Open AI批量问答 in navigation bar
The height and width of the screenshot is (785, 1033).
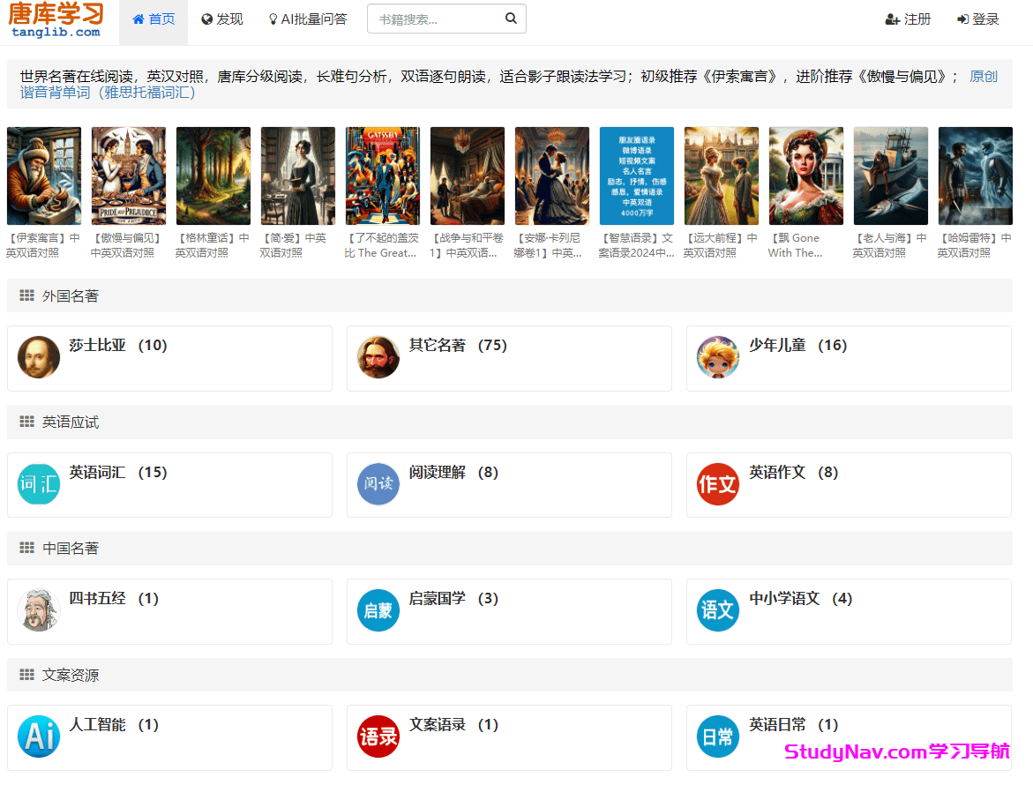308,19
